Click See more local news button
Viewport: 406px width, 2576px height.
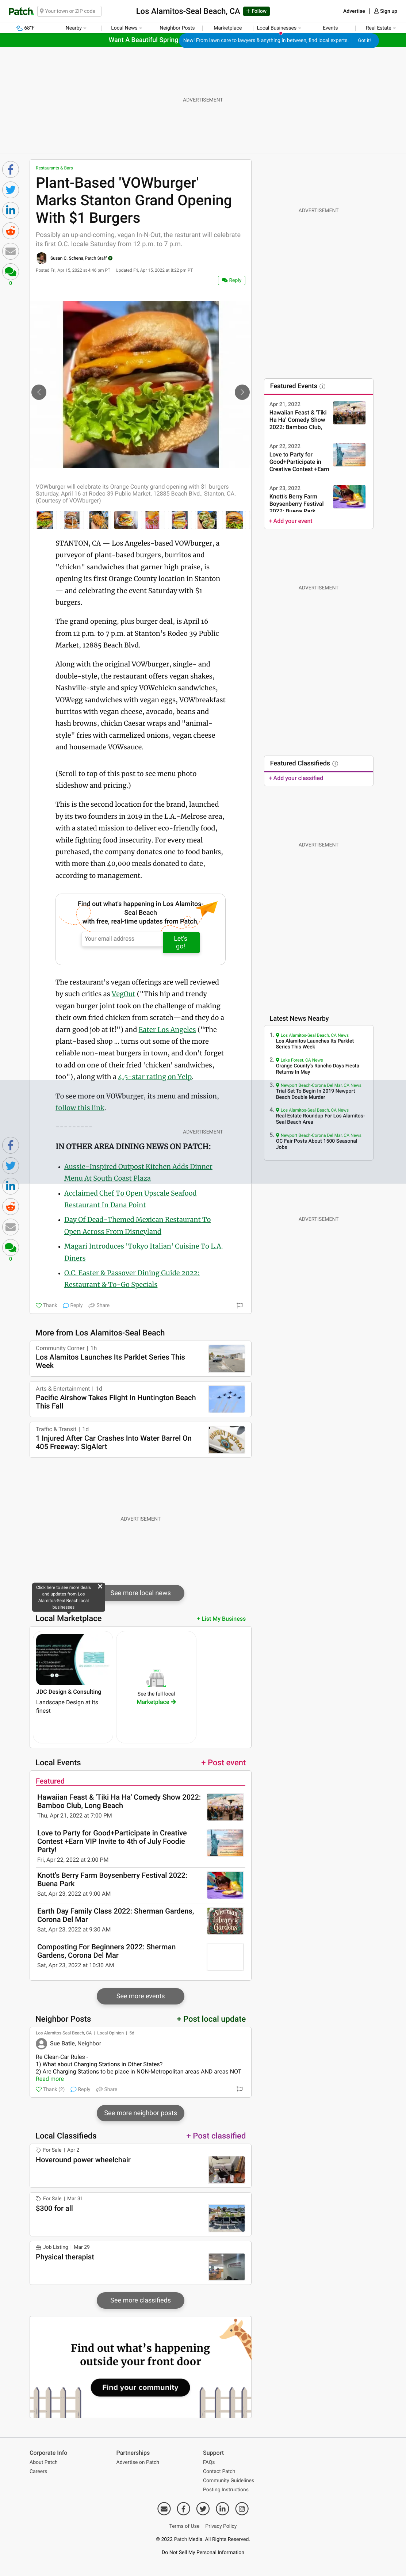(140, 1593)
